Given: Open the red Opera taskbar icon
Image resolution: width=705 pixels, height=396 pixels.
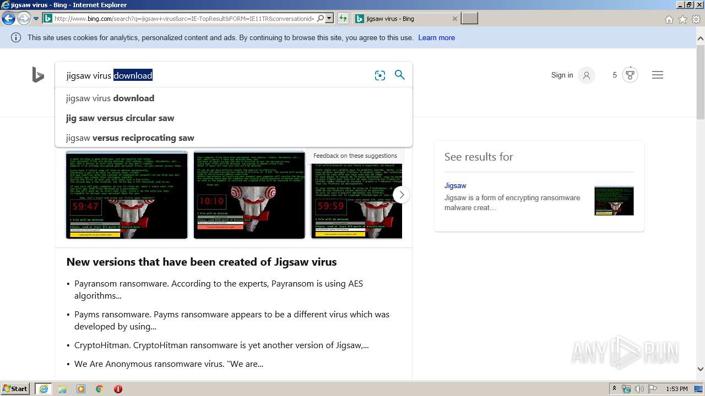Looking at the screenshot, I should pos(118,389).
